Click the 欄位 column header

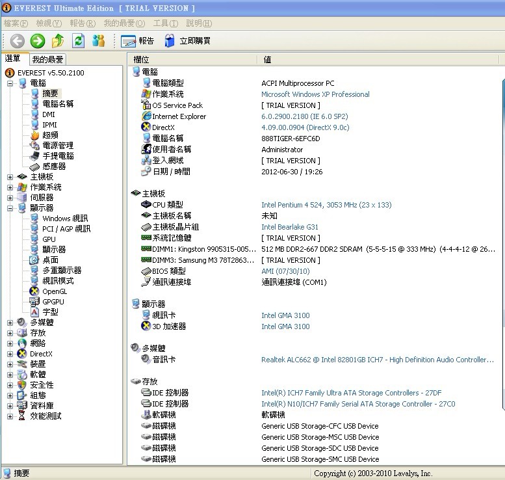pyautogui.click(x=142, y=59)
